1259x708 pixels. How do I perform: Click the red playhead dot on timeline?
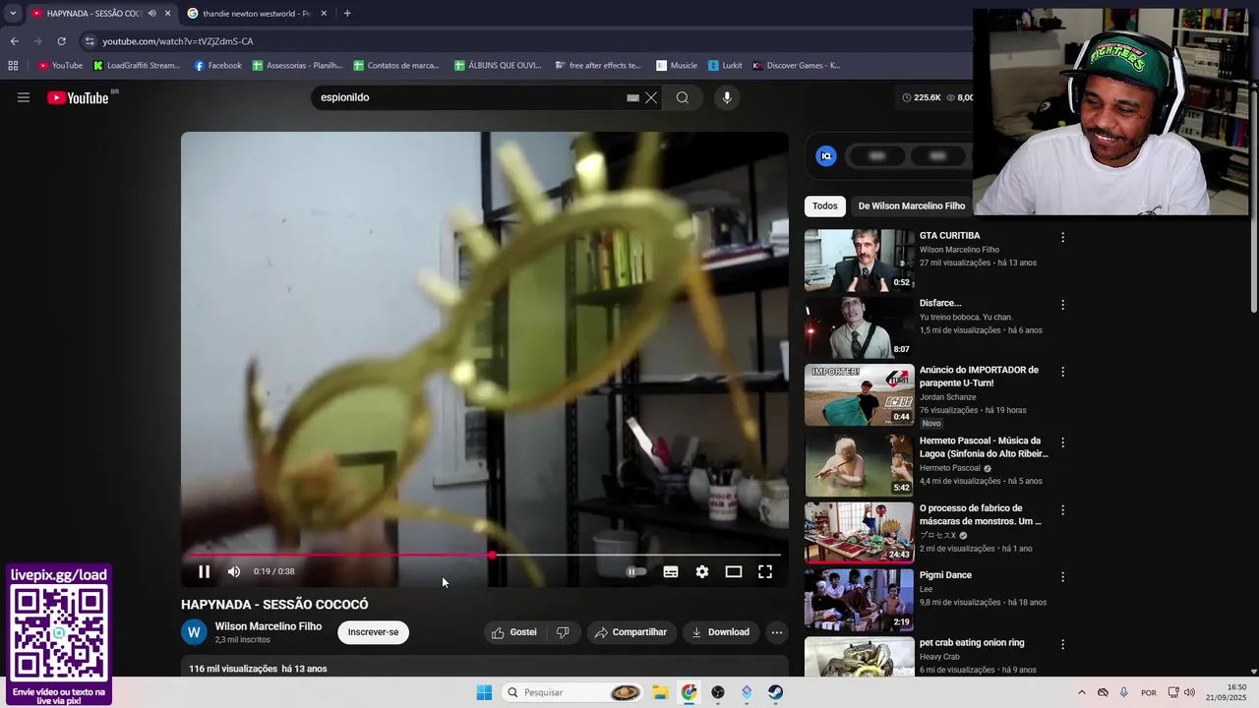click(x=492, y=555)
